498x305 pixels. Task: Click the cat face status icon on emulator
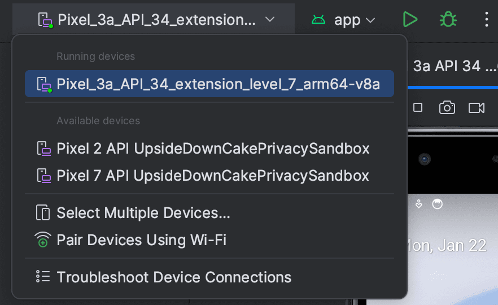pos(438,204)
